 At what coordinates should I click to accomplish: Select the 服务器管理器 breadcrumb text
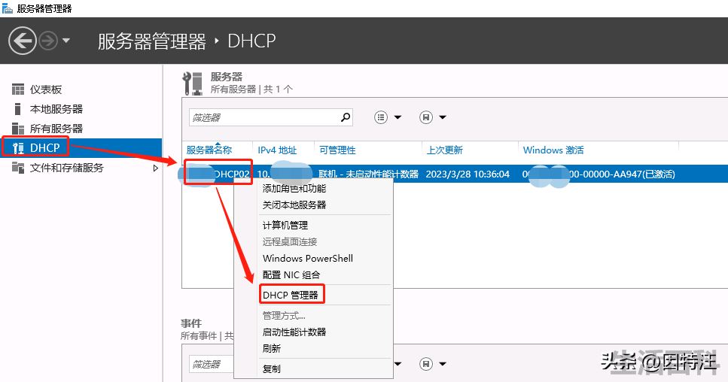[x=151, y=41]
